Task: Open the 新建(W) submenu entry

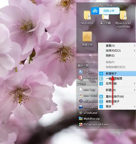Action: coord(117,90)
